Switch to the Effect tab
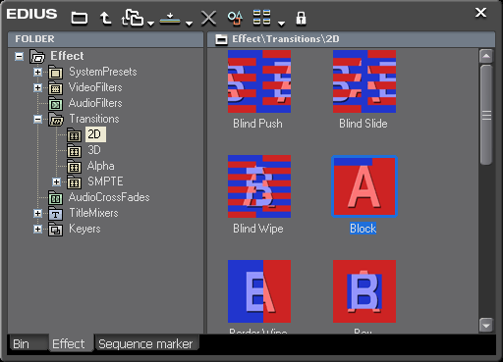 (x=71, y=343)
